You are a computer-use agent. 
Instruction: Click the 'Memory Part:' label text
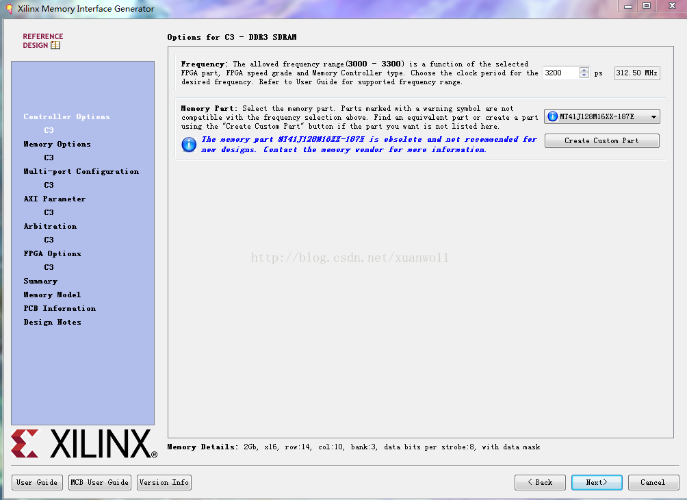tap(209, 108)
